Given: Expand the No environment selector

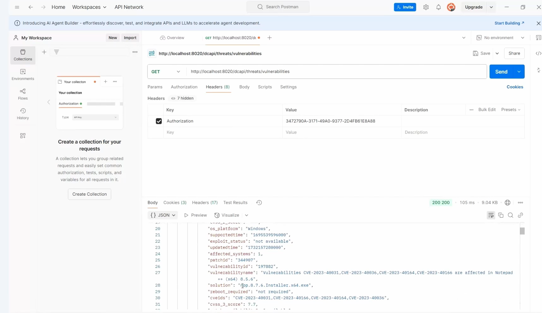Looking at the screenshot, I should 500,38.
